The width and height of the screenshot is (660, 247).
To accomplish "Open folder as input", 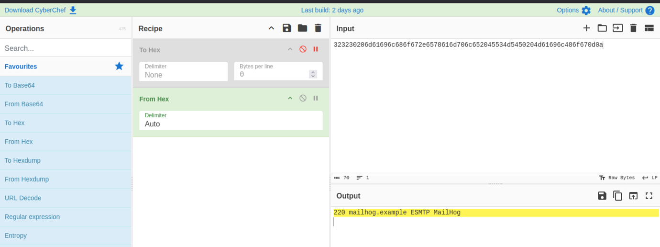I will pyautogui.click(x=602, y=28).
